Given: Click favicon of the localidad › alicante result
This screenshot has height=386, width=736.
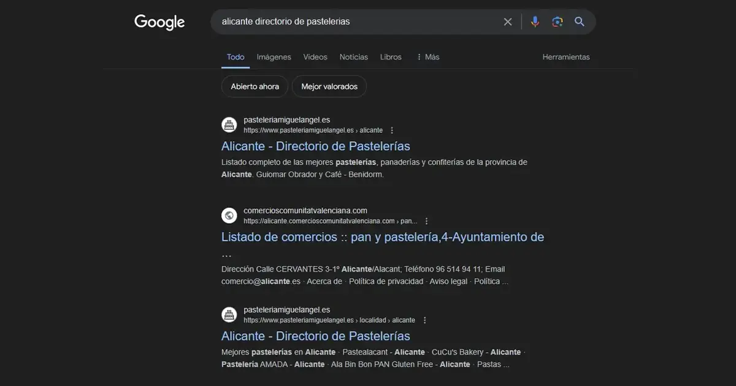Looking at the screenshot, I should (229, 315).
